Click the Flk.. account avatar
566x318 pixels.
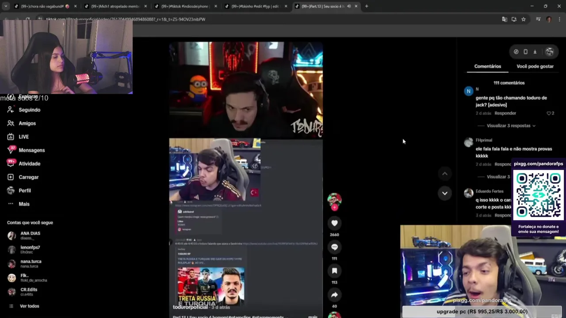pos(11,278)
